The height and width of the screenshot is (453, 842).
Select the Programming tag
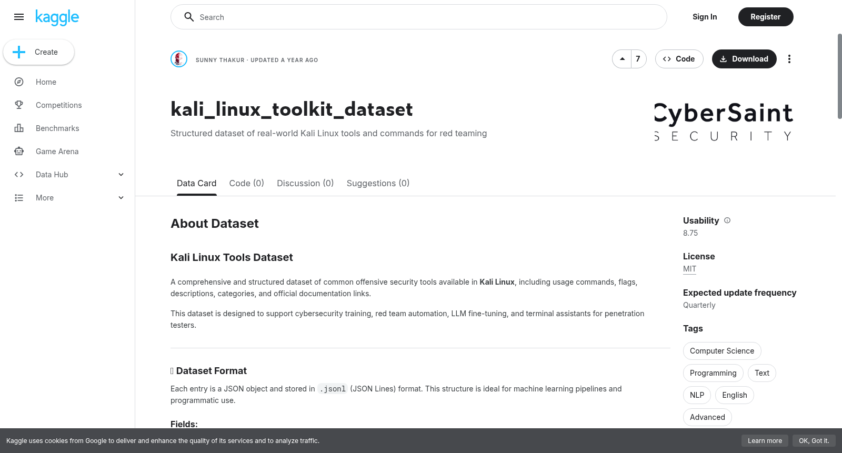tap(713, 373)
